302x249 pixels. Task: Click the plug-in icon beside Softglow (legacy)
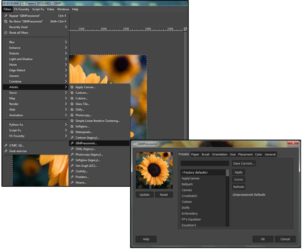72,160
